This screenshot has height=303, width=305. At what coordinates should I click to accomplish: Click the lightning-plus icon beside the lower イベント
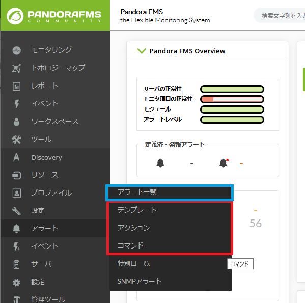tap(16, 246)
